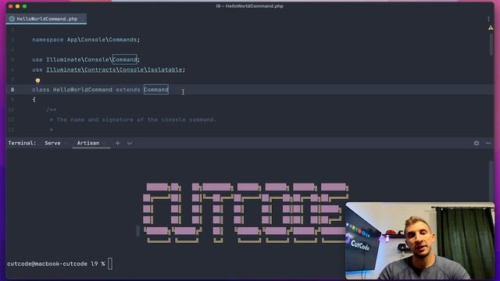Click HelloWorldCommand class name in code

click(83, 90)
